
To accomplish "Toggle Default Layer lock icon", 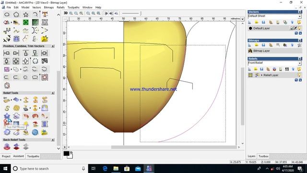I will click(x=291, y=28).
